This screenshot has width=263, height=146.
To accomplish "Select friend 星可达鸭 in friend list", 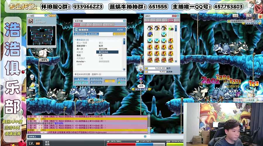I will tap(103, 49).
